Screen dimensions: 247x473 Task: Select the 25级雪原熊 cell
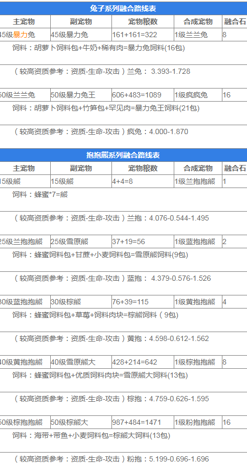[81, 241]
